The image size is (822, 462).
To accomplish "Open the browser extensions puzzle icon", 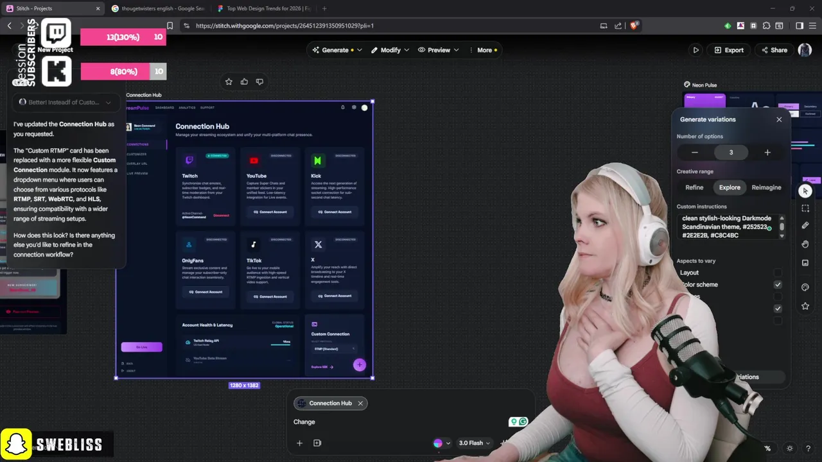I will [766, 26].
